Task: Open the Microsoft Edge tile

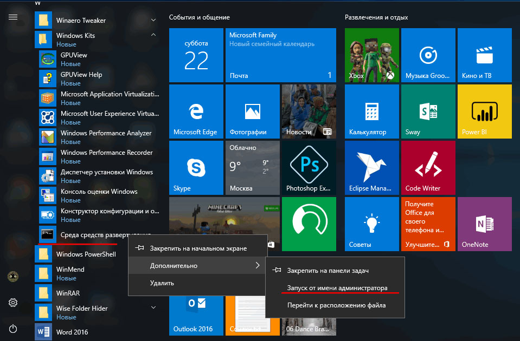Action: (196, 112)
